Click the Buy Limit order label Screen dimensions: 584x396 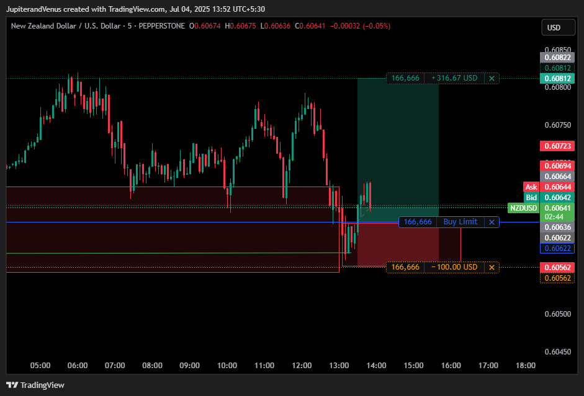click(460, 222)
